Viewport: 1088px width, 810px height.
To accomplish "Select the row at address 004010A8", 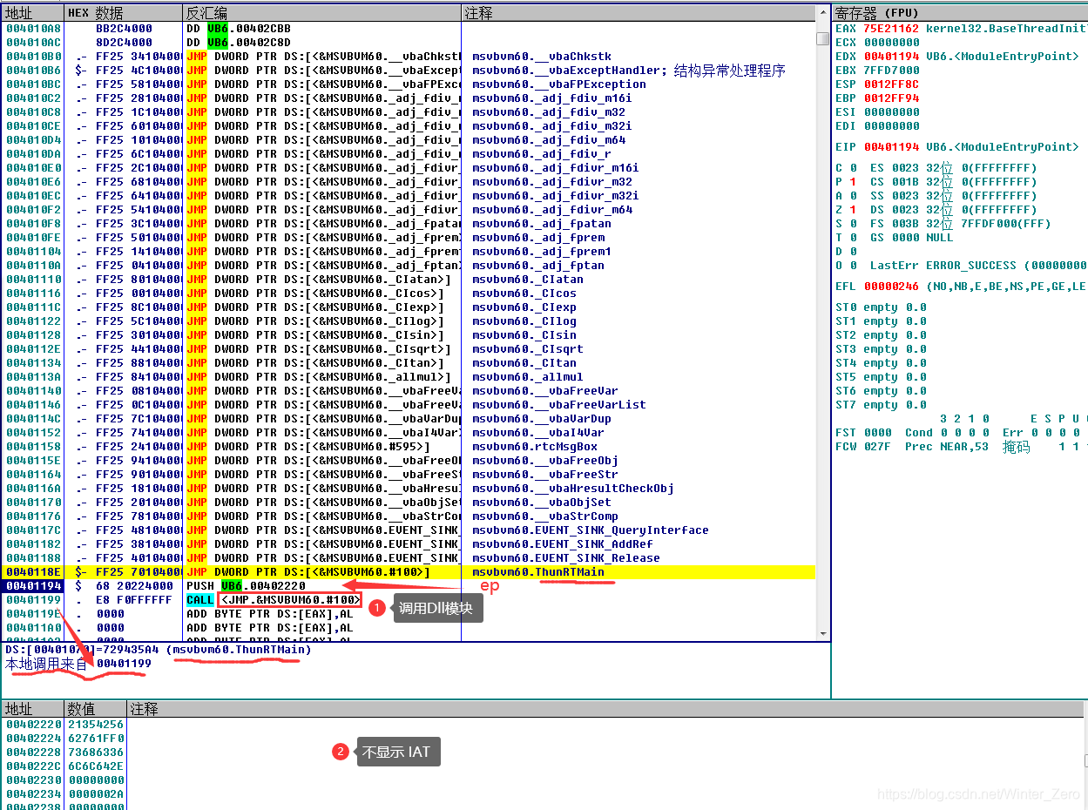I will [x=408, y=29].
